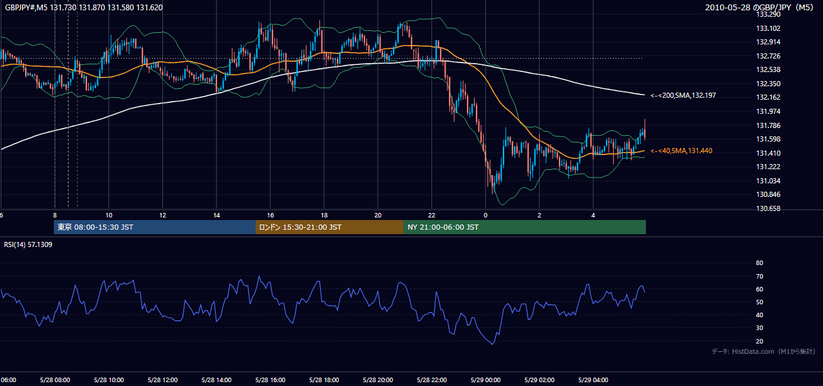823x386 pixels.
Task: Click the 5/28 18:00 time axis label
Action: point(324,380)
